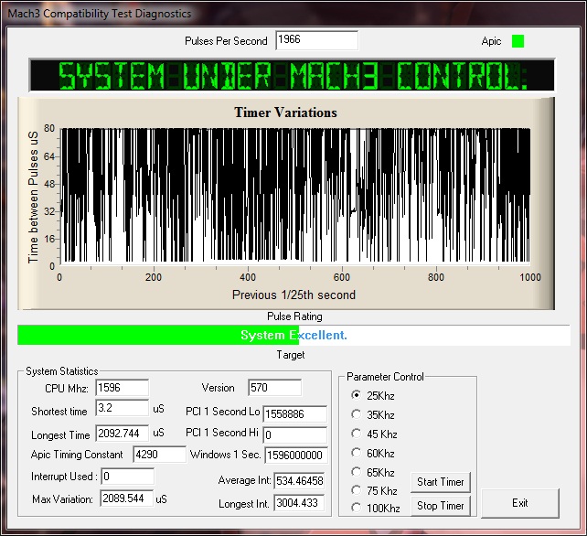
Task: Click the Longest Time value field
Action: [x=122, y=434]
